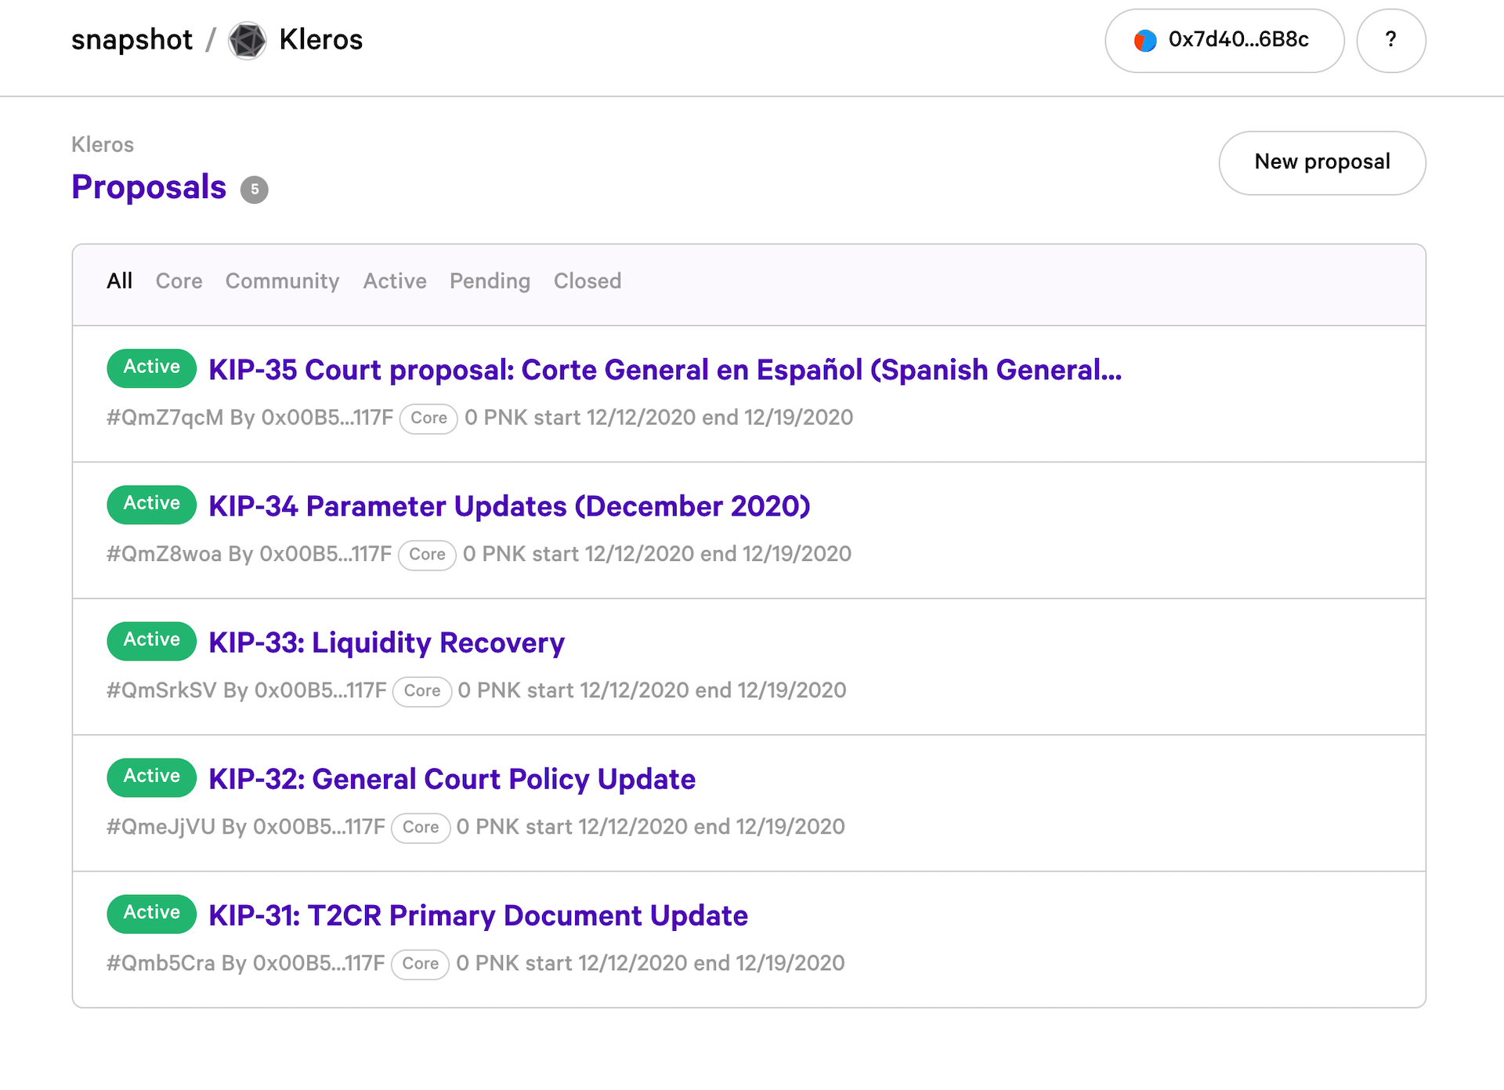
Task: Show only Active proposals tab
Action: point(395,281)
